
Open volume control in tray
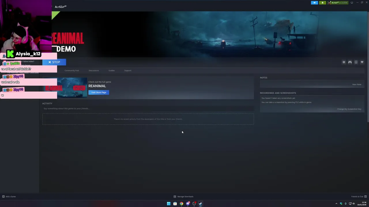[354, 204]
